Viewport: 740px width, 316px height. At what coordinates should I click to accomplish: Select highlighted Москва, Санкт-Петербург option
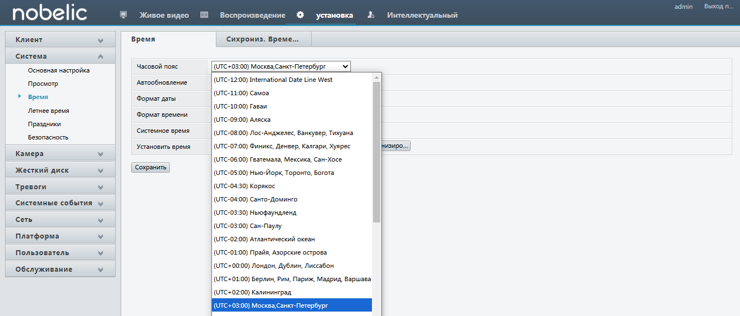[292, 305]
